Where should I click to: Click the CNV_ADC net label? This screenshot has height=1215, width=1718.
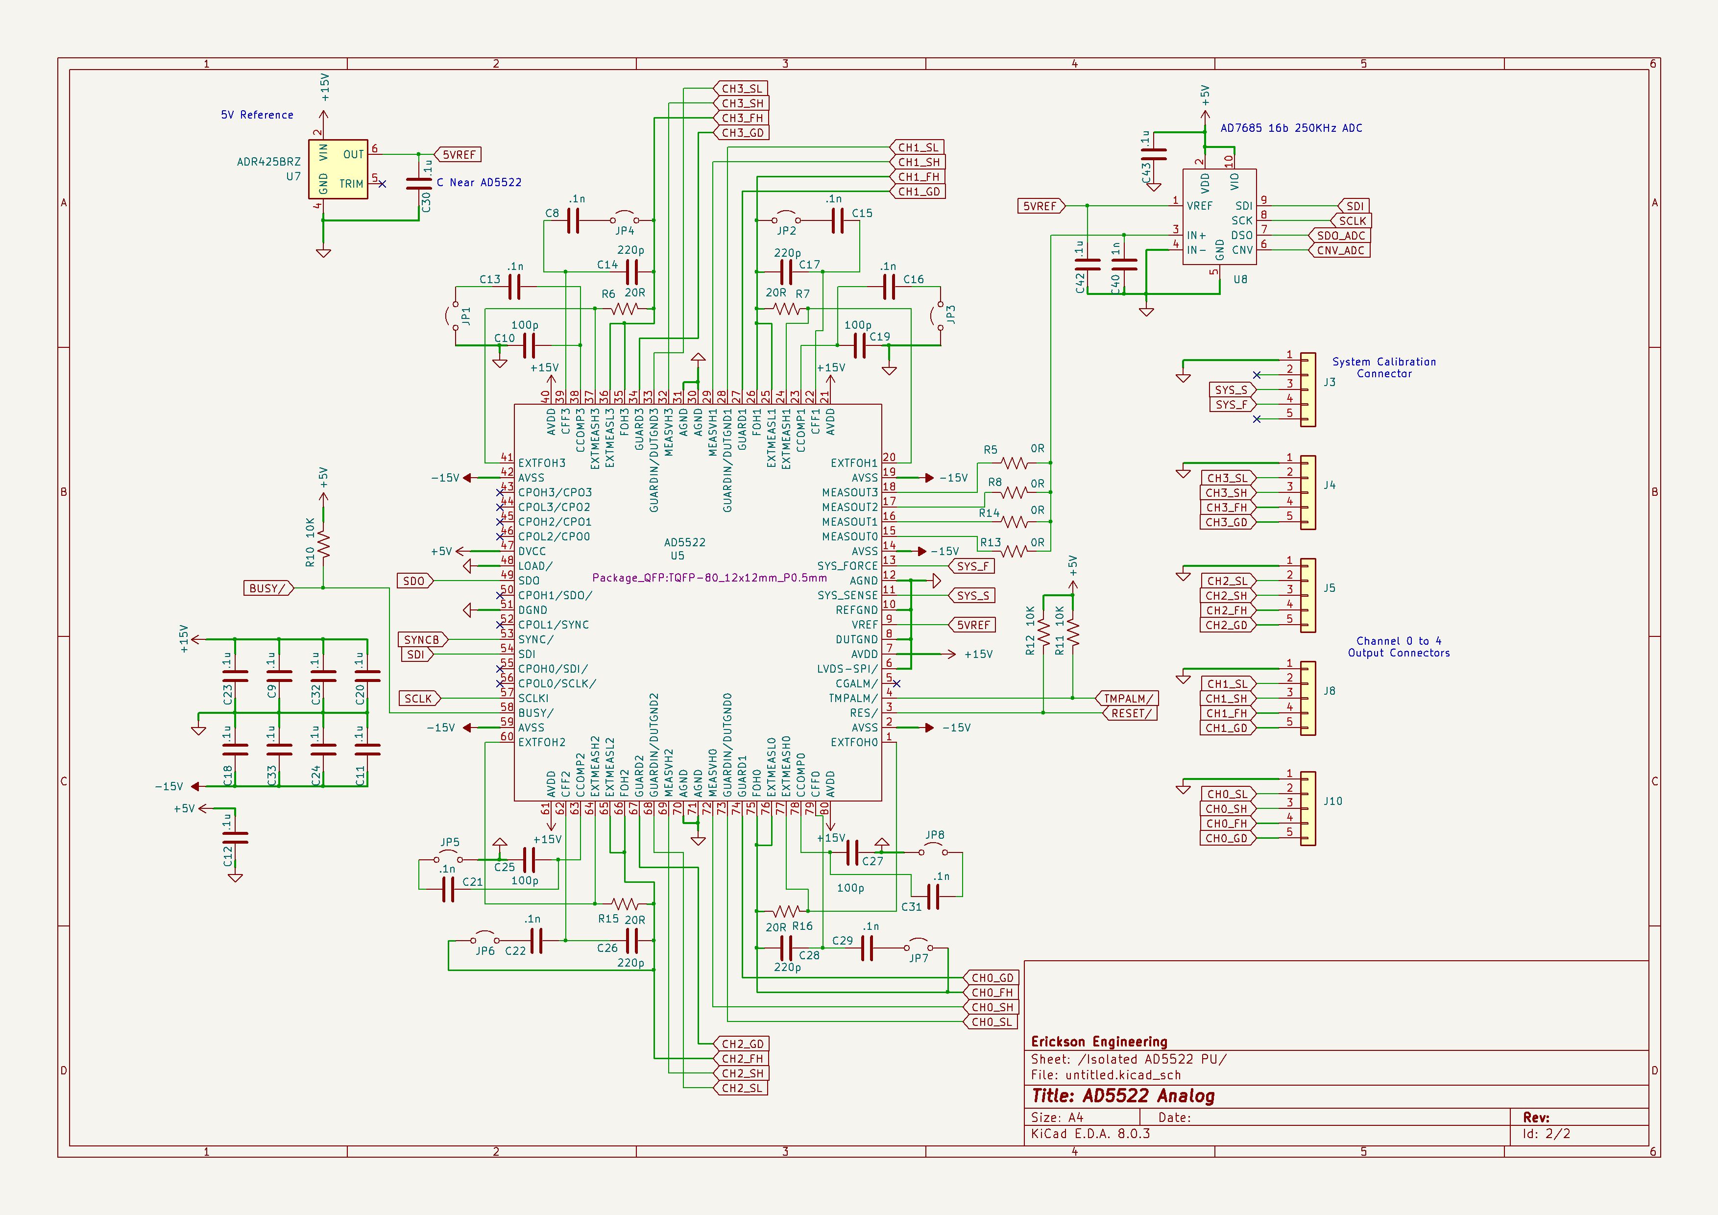point(1339,251)
